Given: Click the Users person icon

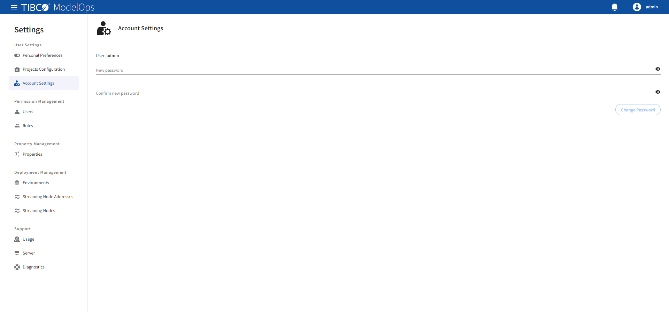Looking at the screenshot, I should [17, 112].
